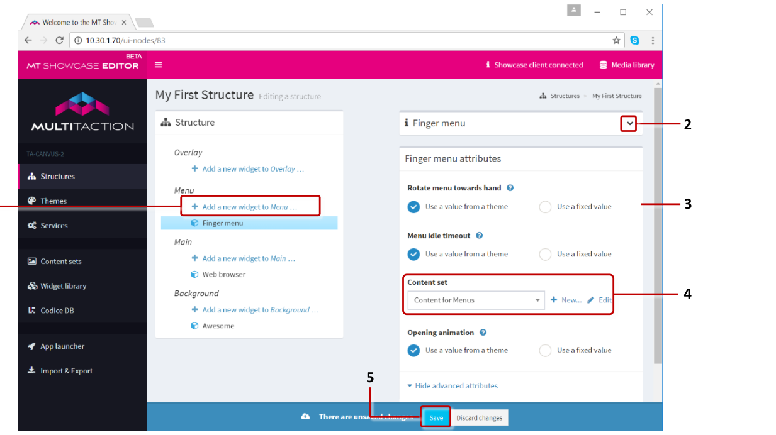Click the browser reload icon
The image size is (776, 435).
pyautogui.click(x=60, y=40)
